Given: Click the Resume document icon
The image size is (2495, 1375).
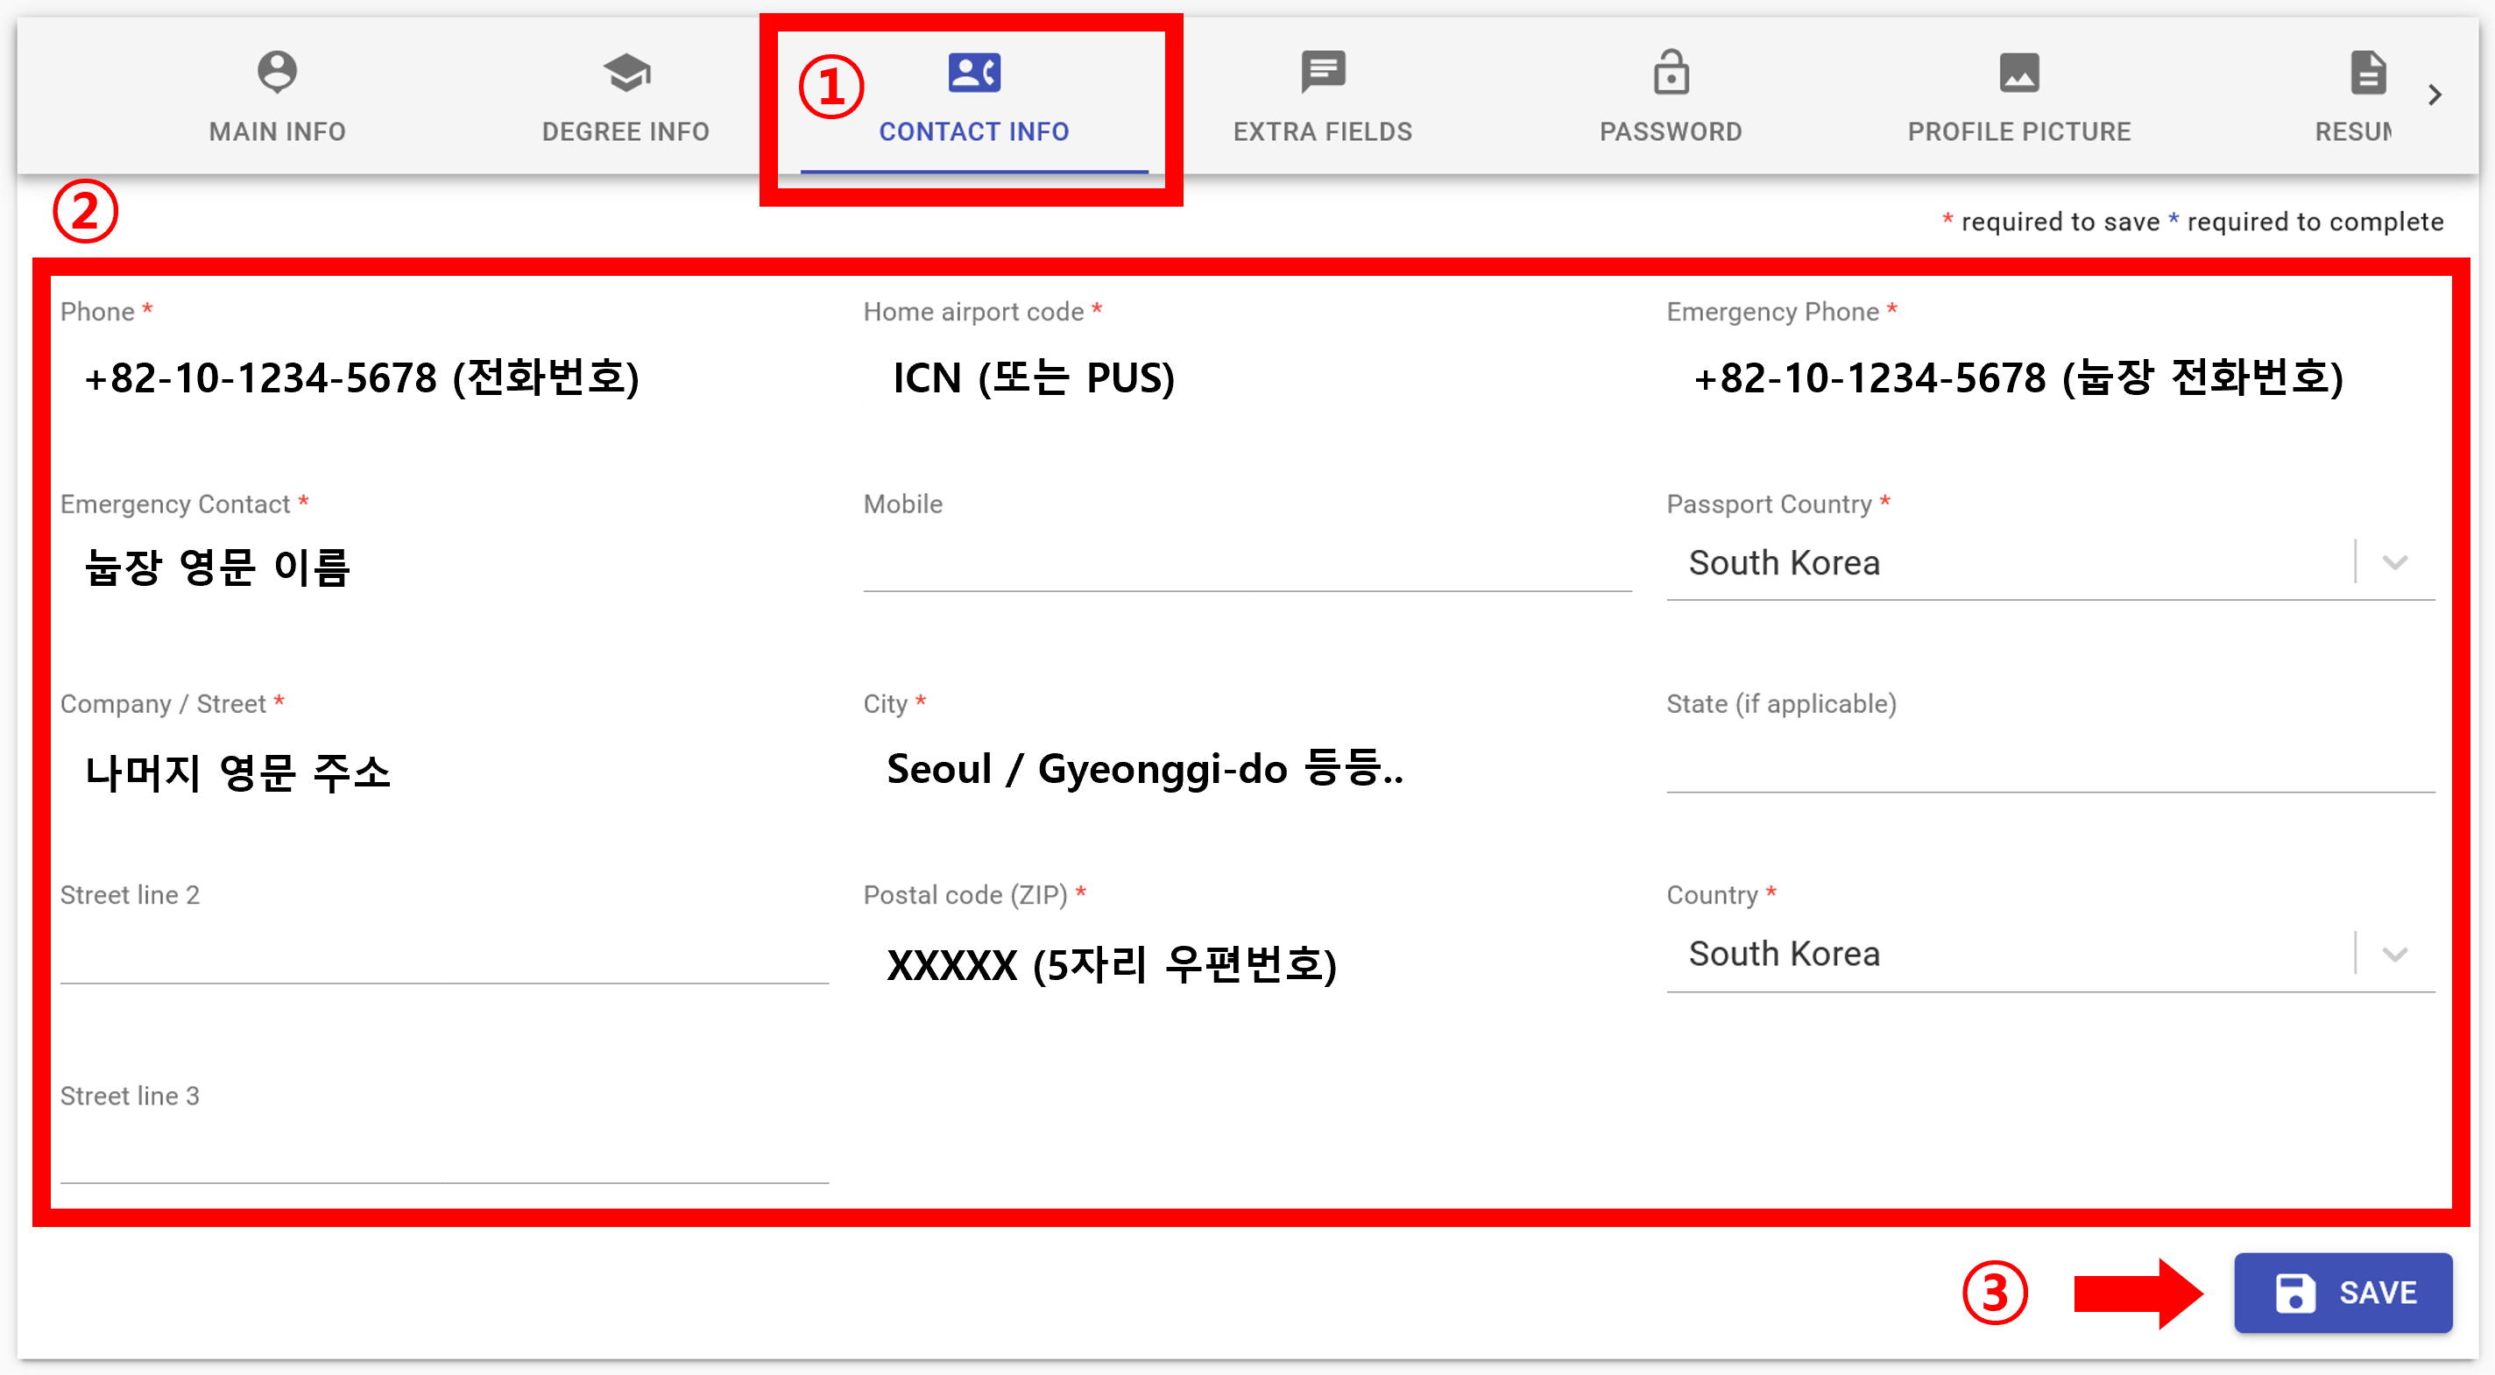Looking at the screenshot, I should (x=2367, y=72).
